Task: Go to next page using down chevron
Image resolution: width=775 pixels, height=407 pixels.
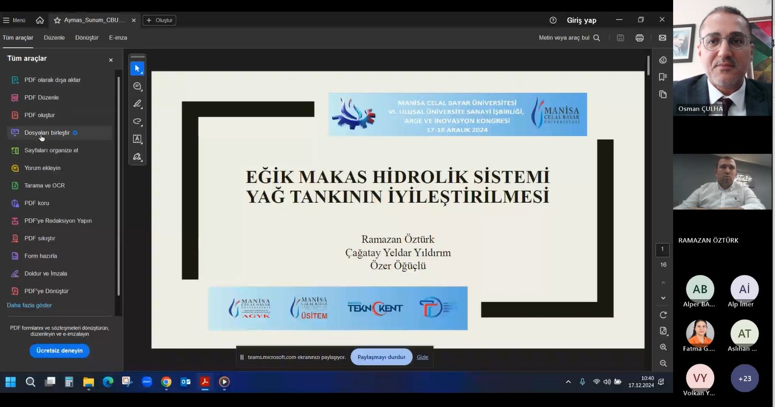Action: pyautogui.click(x=663, y=298)
